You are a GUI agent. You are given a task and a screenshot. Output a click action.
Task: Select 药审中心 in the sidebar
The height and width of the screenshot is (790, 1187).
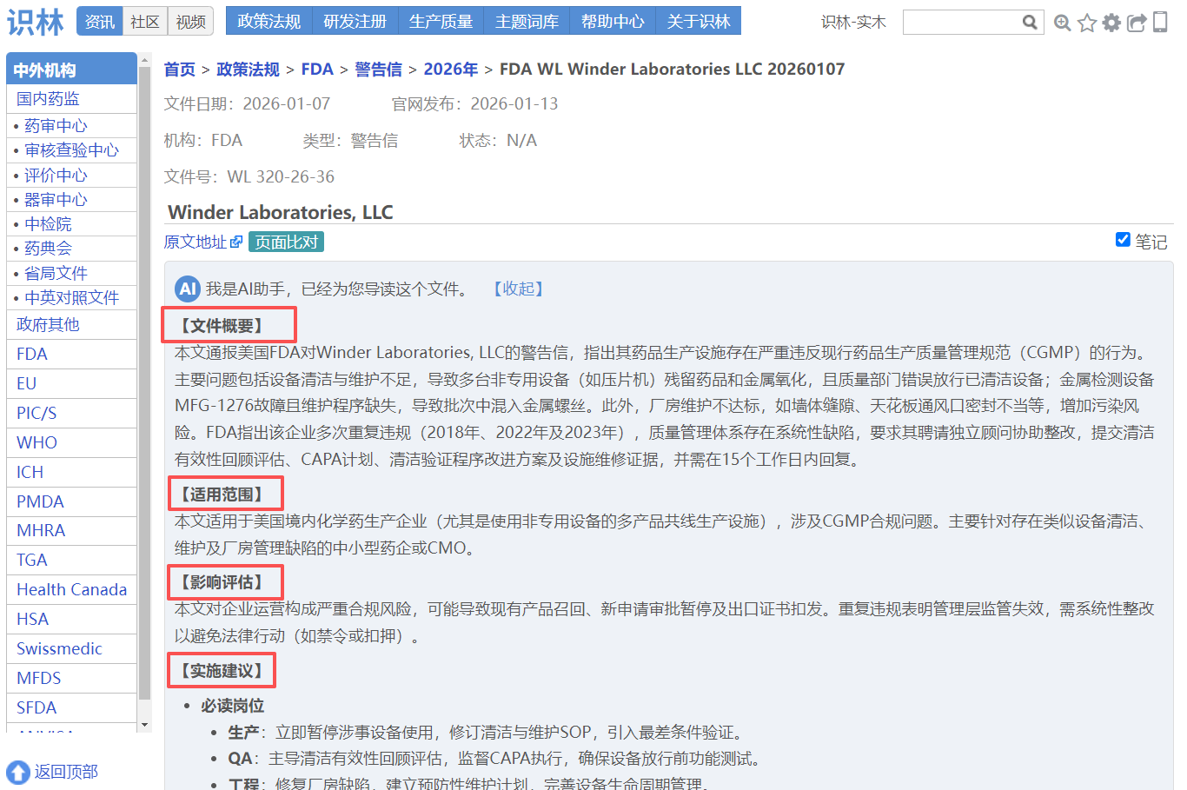[56, 126]
